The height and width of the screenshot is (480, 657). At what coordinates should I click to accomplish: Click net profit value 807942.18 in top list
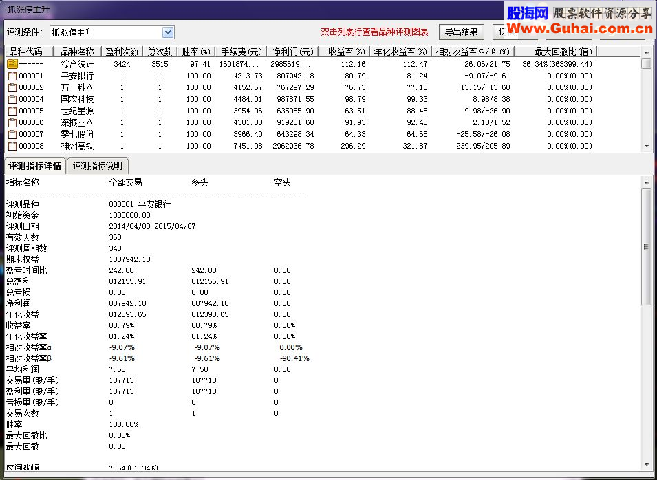[x=295, y=76]
